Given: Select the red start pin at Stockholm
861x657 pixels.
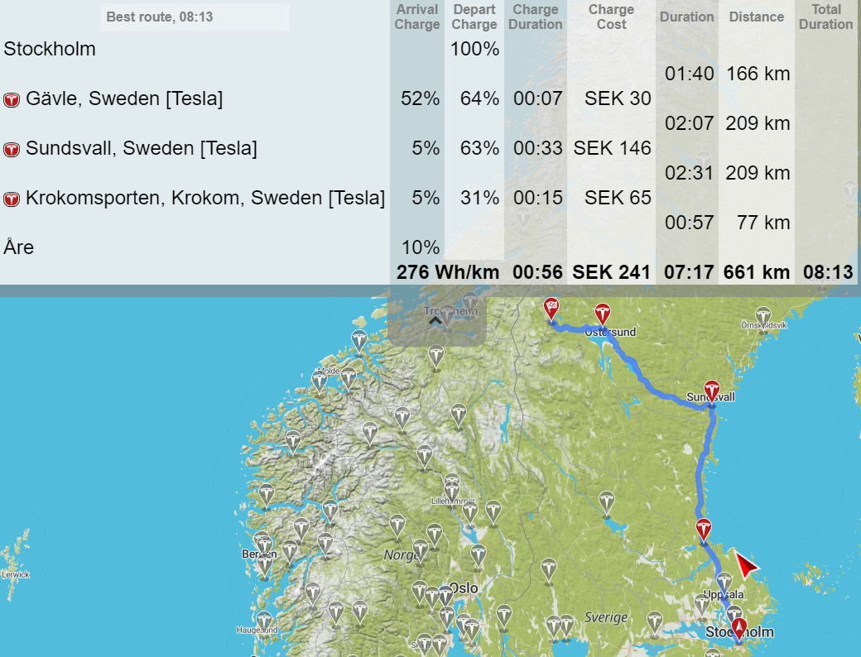Looking at the screenshot, I should coord(739,629).
